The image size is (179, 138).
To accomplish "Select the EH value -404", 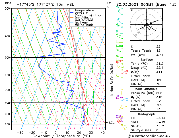I will tap(161, 118).
